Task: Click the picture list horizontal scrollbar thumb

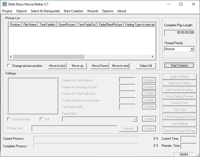Action: point(49,57)
